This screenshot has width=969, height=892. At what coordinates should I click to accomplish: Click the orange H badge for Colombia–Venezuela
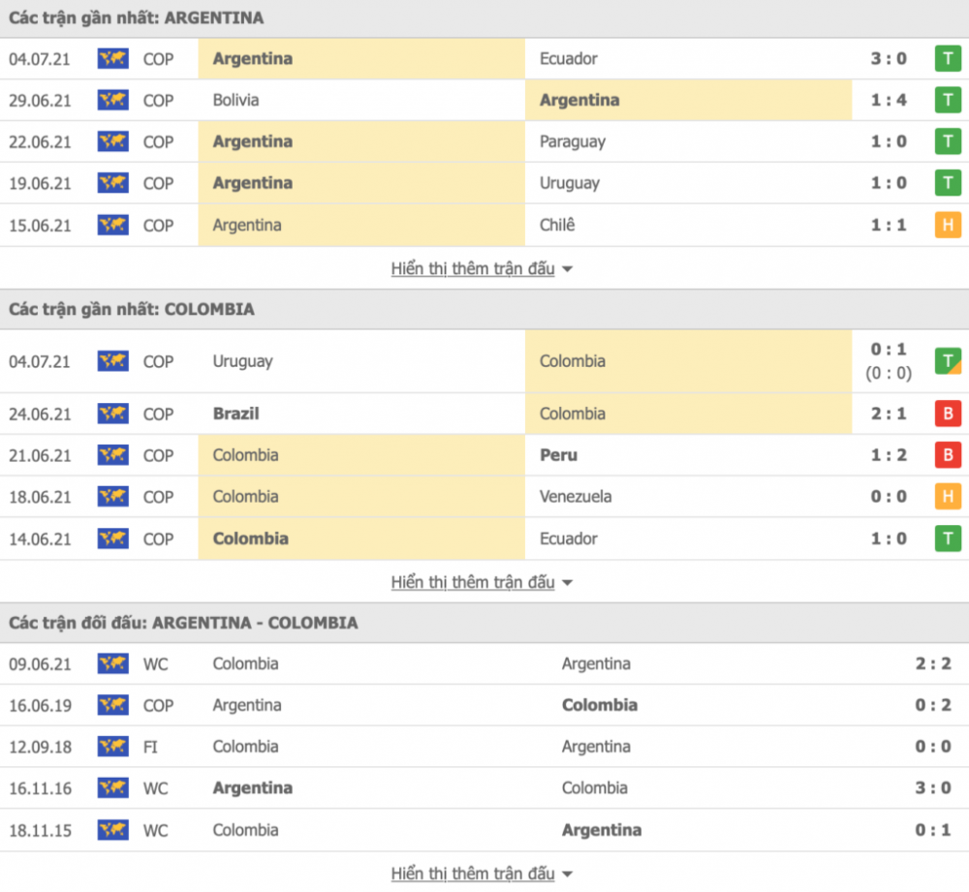coord(948,496)
